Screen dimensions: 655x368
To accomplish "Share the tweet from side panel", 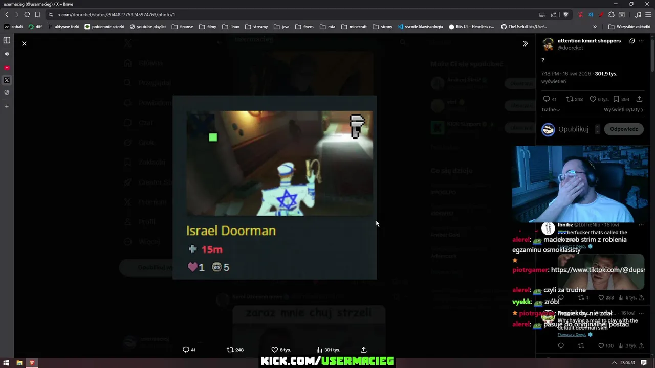I will (x=639, y=99).
